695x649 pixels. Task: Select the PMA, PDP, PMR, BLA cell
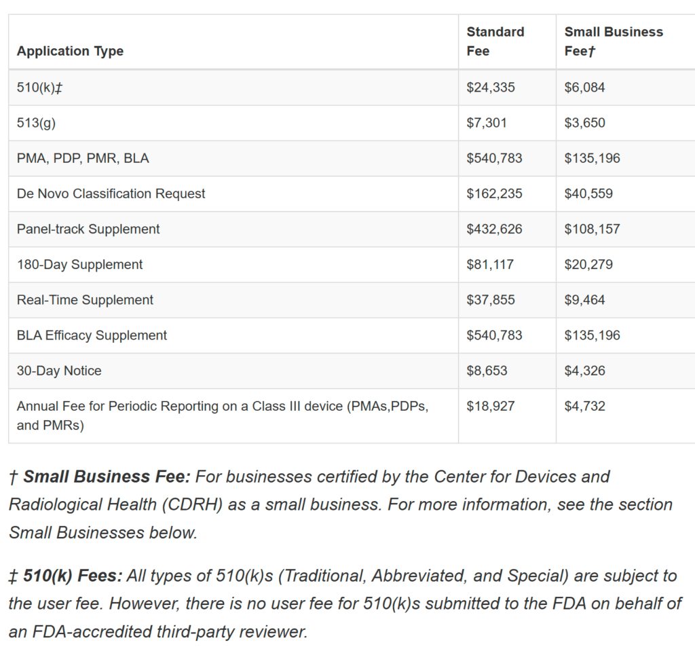(x=83, y=158)
